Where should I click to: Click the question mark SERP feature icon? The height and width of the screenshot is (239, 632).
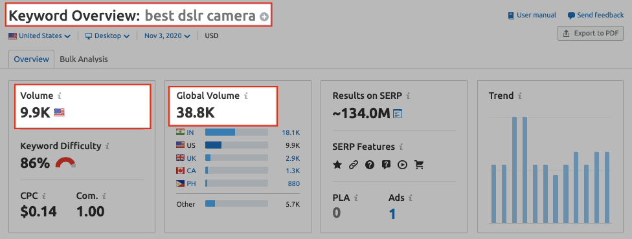coord(370,165)
